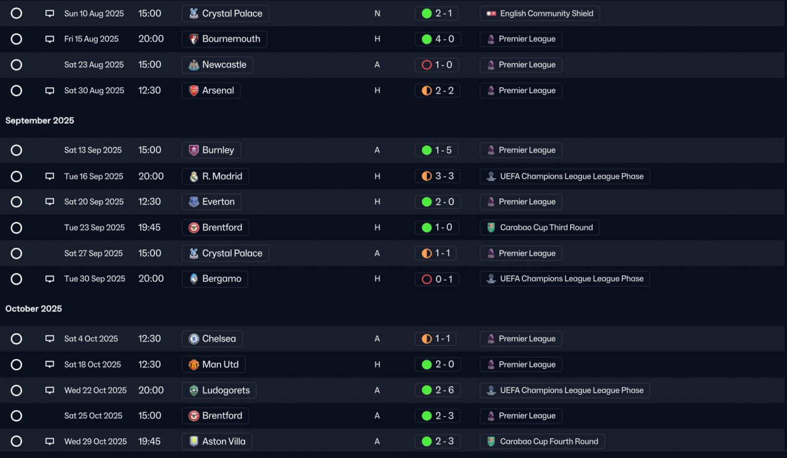Click the Community Shield icon next to competition name
Screen dimensions: 787x458
pos(491,14)
